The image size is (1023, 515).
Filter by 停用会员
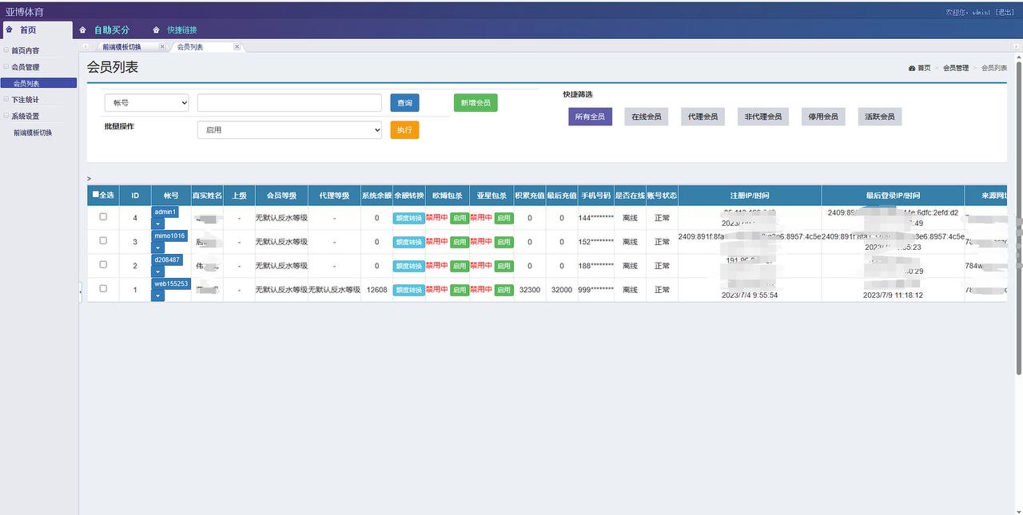pyautogui.click(x=823, y=117)
